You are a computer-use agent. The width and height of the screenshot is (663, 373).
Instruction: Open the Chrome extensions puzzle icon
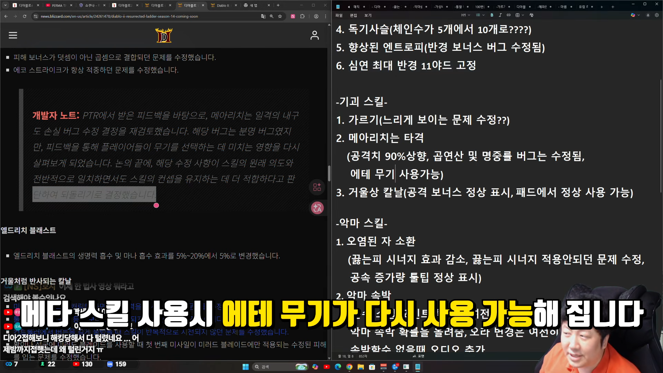[302, 16]
